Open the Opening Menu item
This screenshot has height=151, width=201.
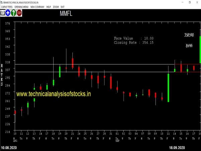tap(21, 7)
